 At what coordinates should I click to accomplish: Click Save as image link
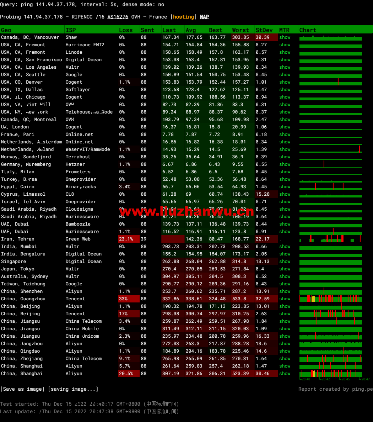22,389
